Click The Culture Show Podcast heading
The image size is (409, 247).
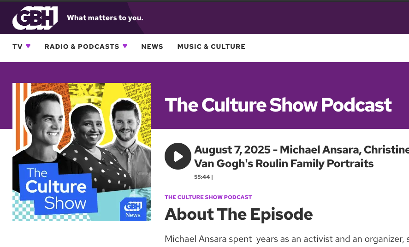point(279,105)
